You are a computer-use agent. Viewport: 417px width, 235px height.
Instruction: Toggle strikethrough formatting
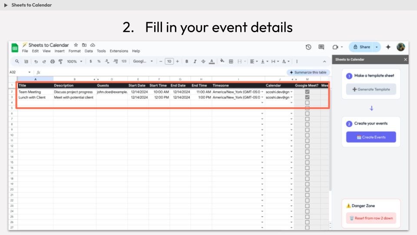pyautogui.click(x=203, y=61)
